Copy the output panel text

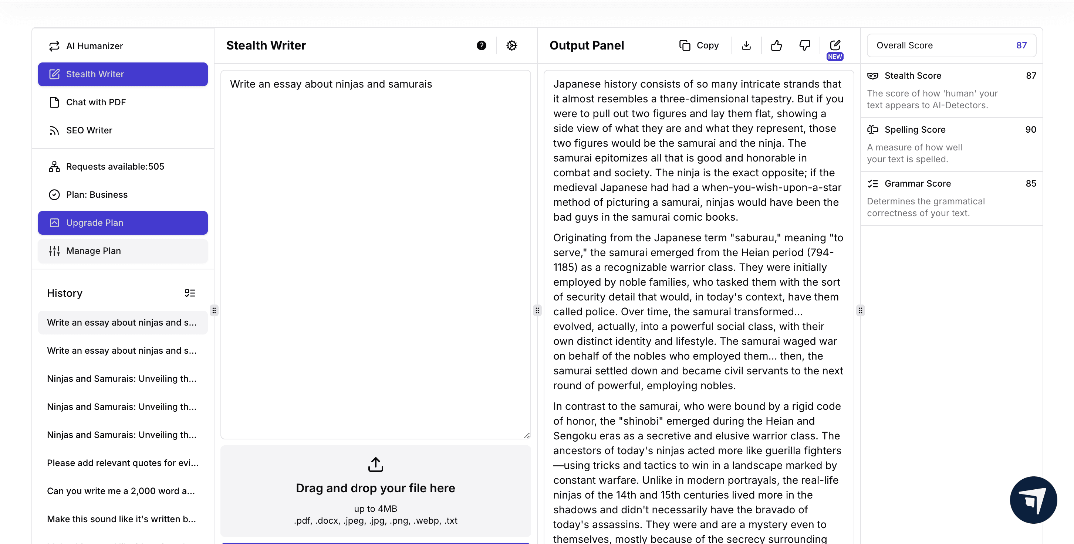[x=699, y=45]
